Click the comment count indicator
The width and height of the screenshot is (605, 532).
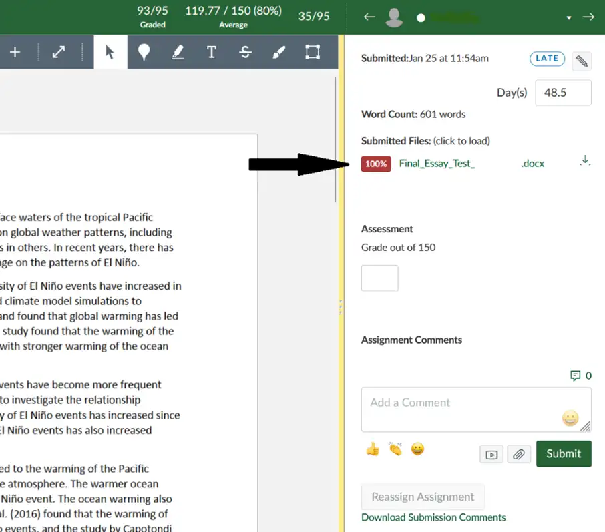coord(580,375)
